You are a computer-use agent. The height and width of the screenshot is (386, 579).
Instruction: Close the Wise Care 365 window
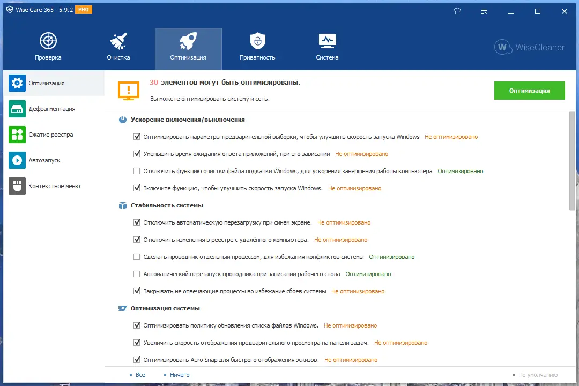coord(564,11)
